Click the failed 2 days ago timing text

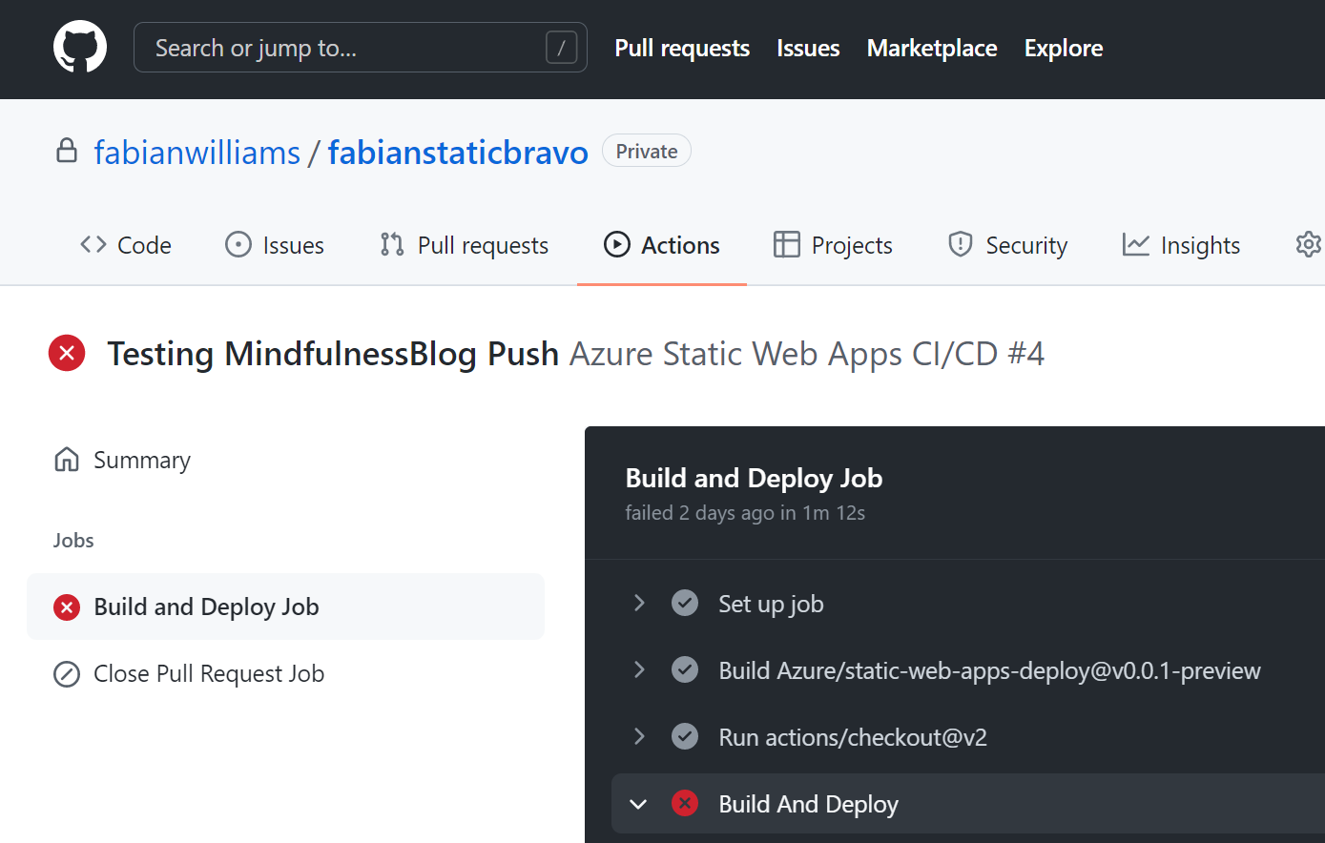point(745,513)
